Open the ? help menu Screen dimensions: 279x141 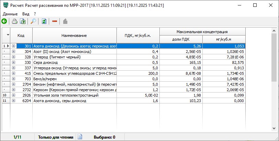(x=35, y=14)
